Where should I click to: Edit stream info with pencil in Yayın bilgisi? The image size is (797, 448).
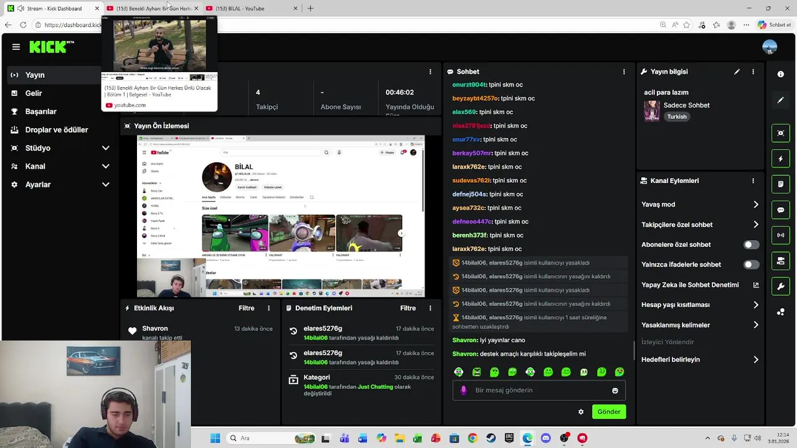(x=737, y=72)
